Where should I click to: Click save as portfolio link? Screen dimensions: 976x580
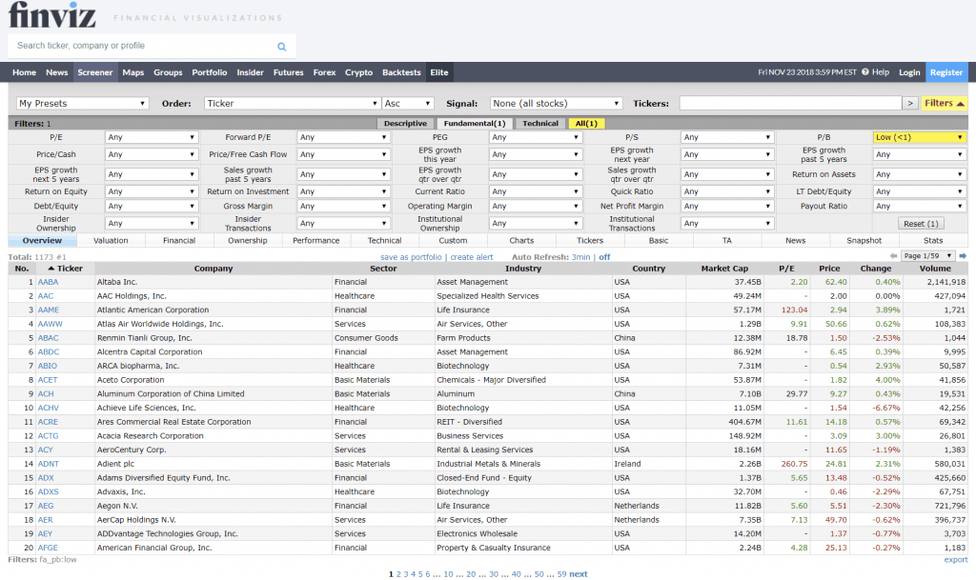(411, 257)
